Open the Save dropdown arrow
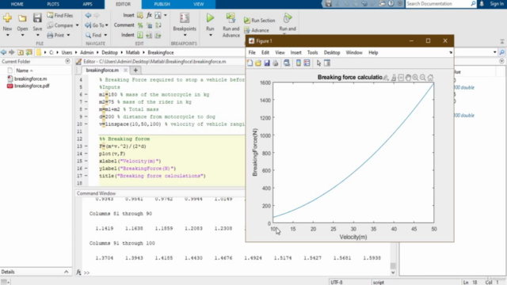 pos(37,35)
